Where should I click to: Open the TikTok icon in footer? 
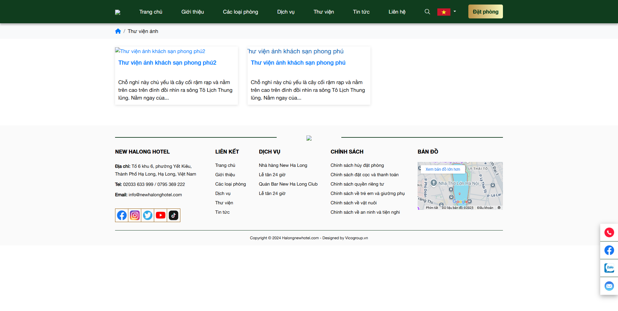coord(174,215)
